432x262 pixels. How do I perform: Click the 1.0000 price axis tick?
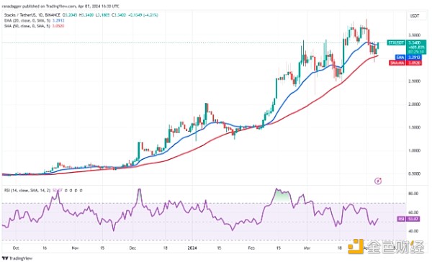pos(415,150)
